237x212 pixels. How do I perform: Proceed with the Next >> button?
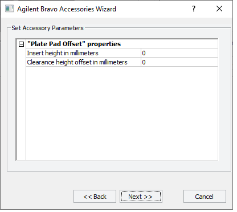tap(141, 197)
